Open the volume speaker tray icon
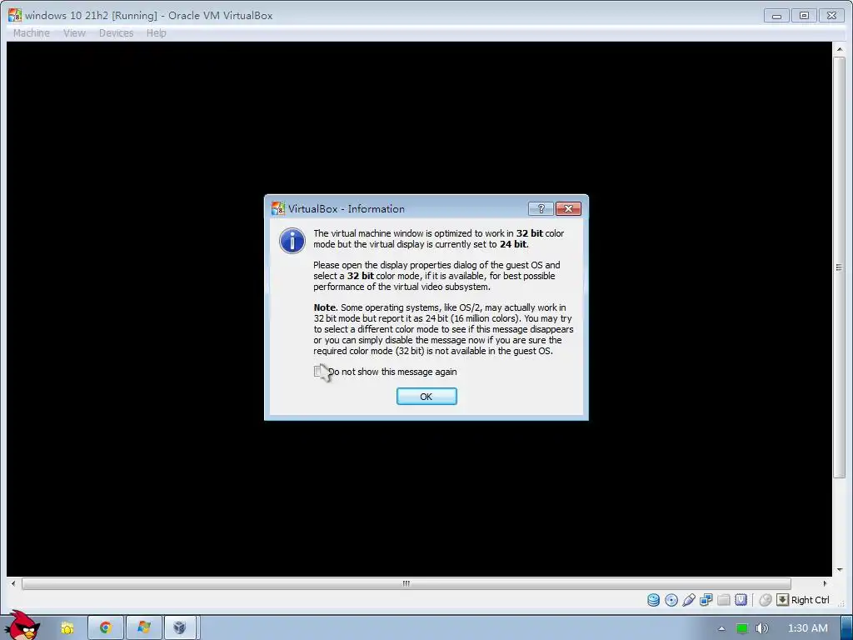The height and width of the screenshot is (640, 853). [761, 628]
